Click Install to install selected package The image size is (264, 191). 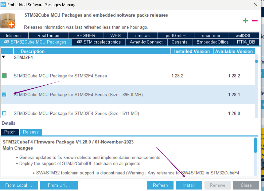pyautogui.click(x=189, y=185)
